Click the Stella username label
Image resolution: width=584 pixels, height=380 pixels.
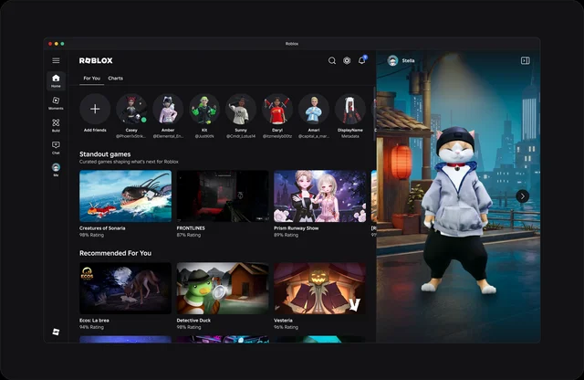tap(408, 60)
